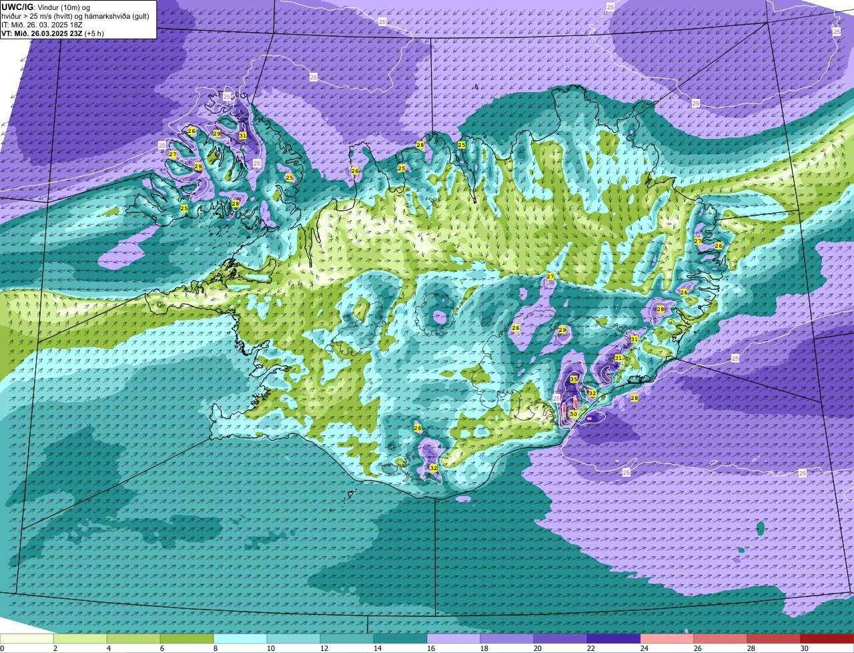Pick the 8–10 m/s light cyan legend swatch

pyautogui.click(x=240, y=638)
